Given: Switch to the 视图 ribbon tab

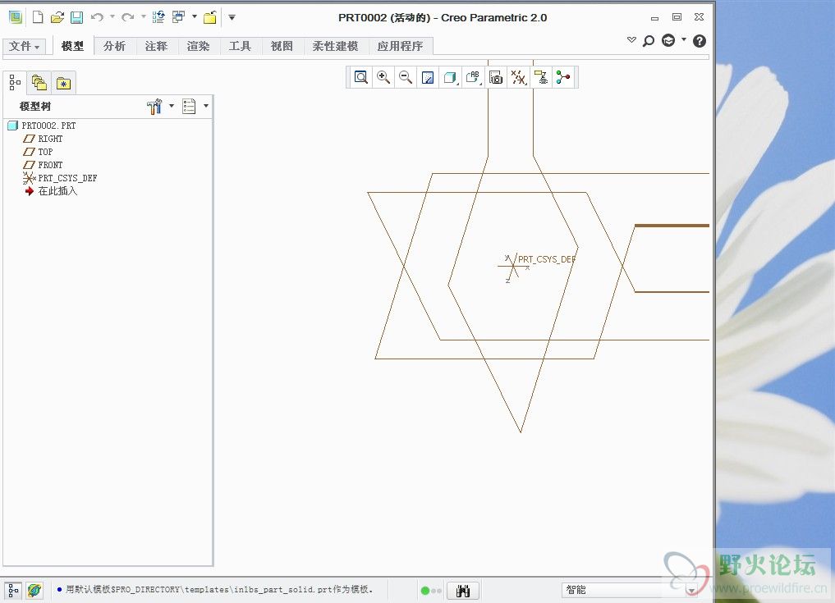Looking at the screenshot, I should (282, 46).
